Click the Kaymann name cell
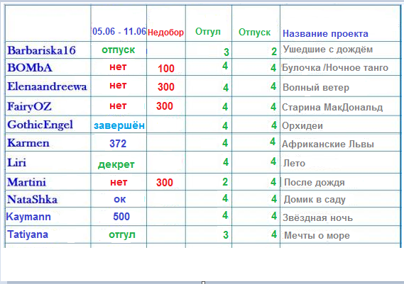Viewport: 404px width, 284px height. tap(48, 217)
